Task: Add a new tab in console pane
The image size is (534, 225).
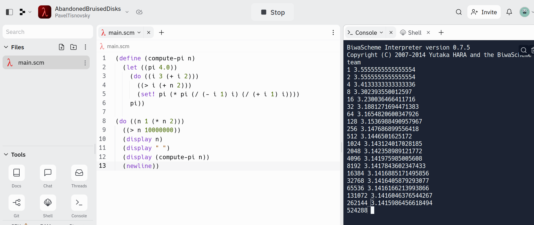Action: tap(441, 32)
